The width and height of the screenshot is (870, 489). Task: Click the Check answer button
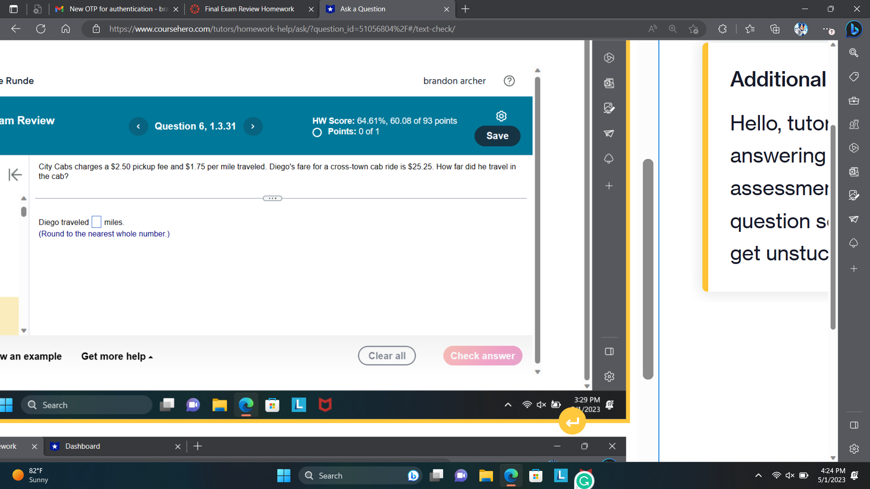482,355
